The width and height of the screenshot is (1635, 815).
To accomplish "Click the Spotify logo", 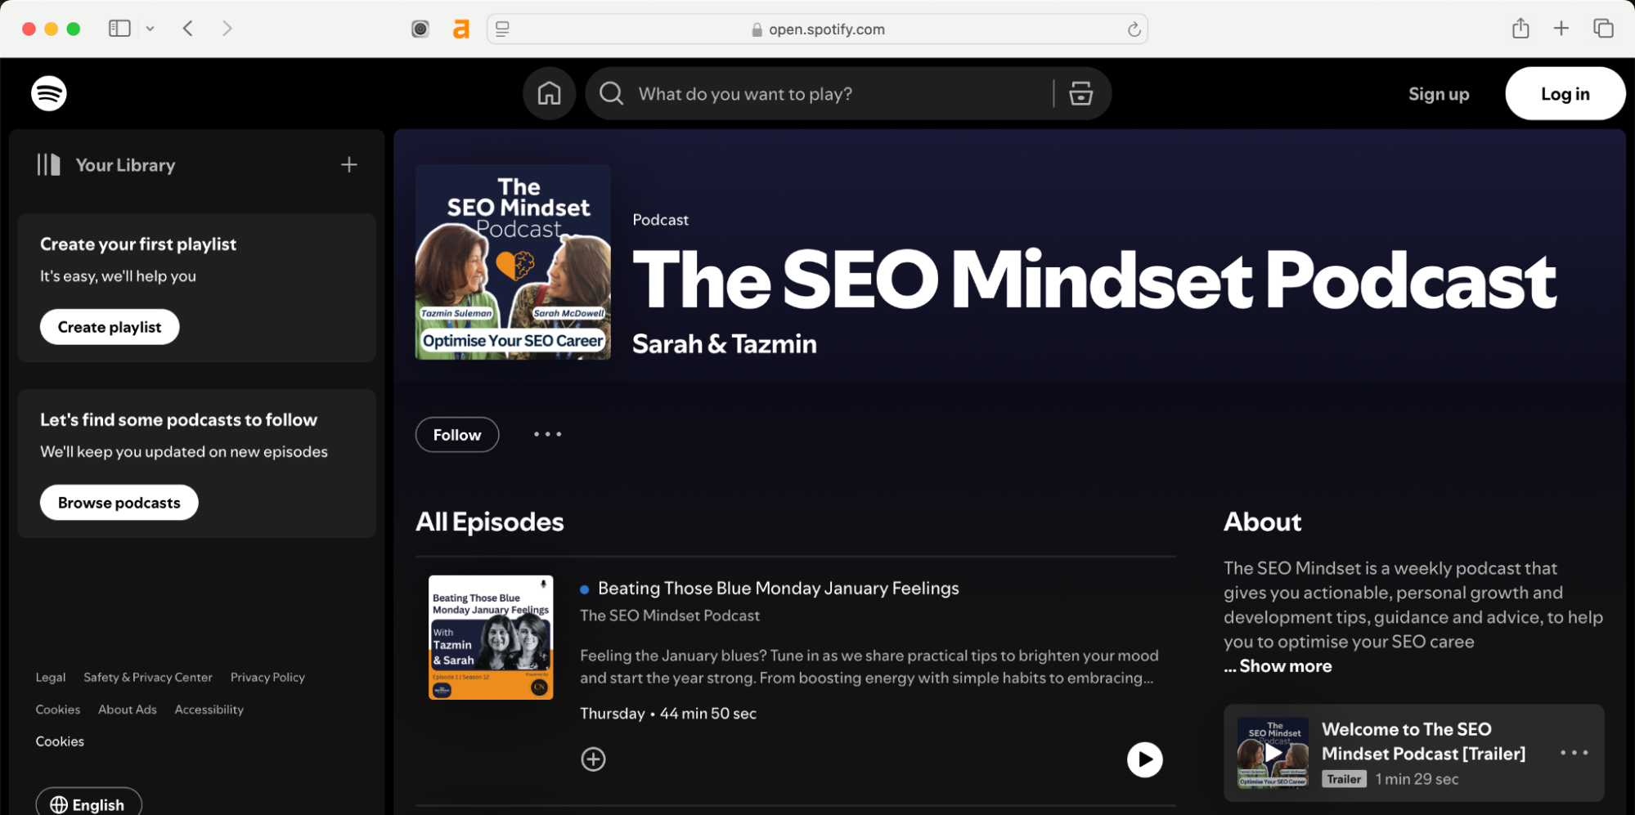I will coord(49,93).
